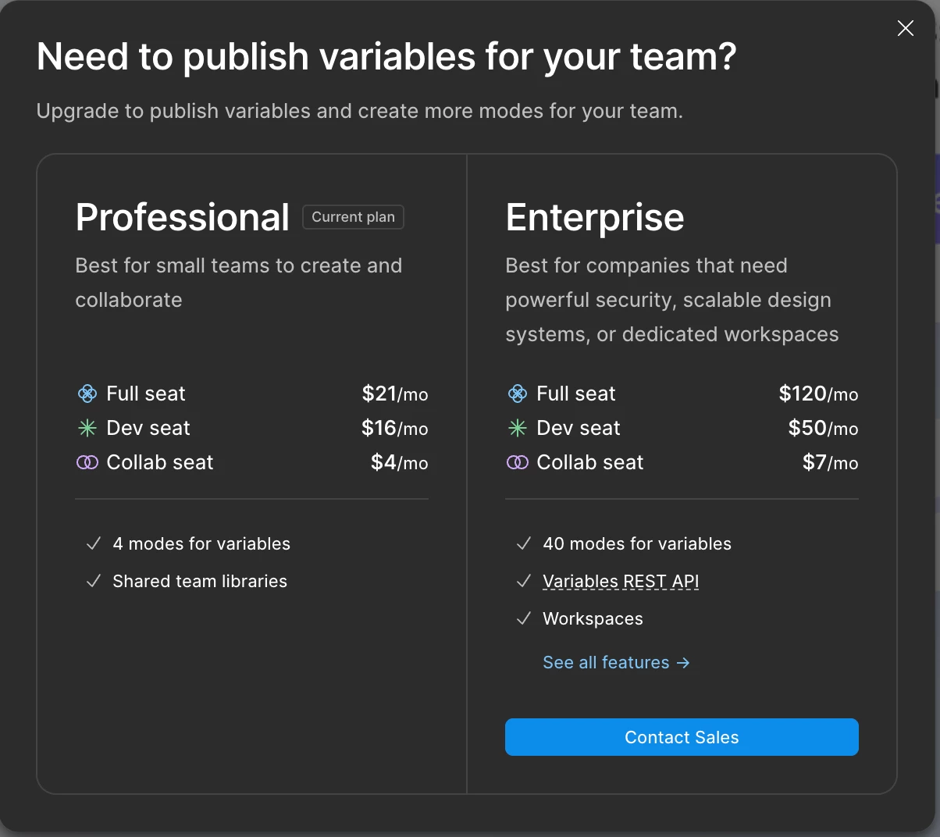Open the See all features link
Screen dimensions: 940x837
point(606,662)
